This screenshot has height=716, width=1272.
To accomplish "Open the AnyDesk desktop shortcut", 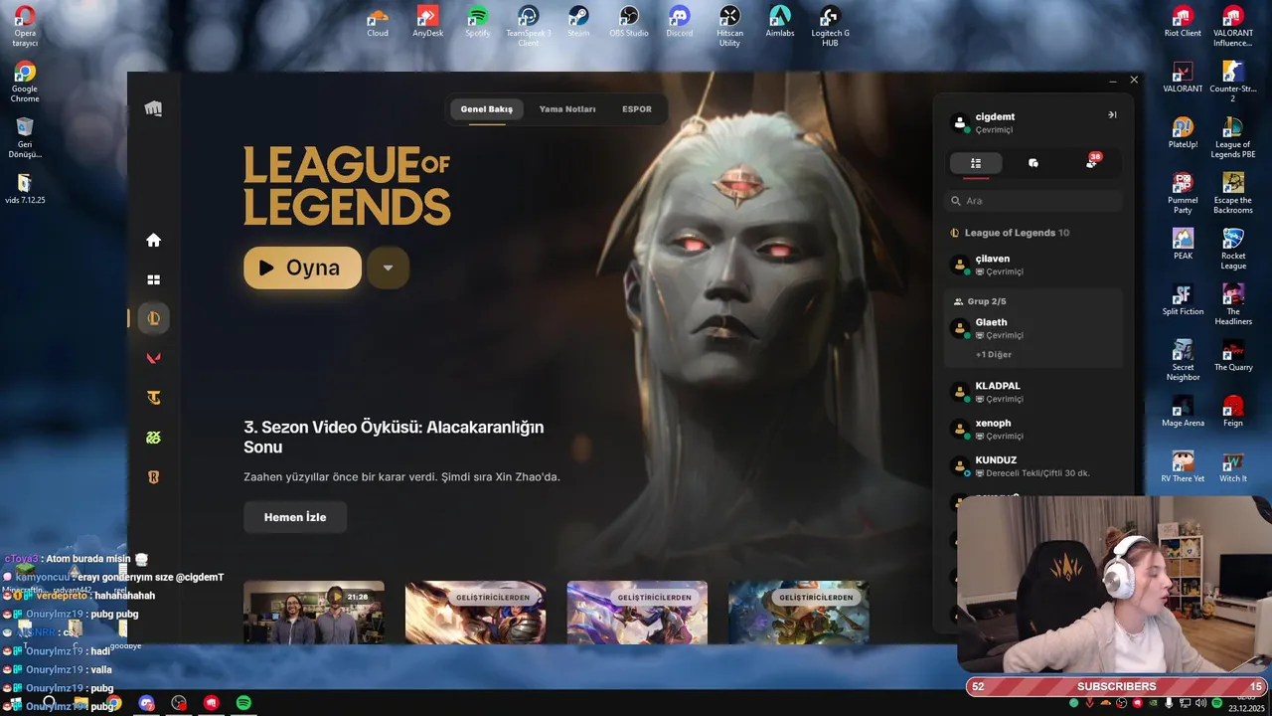I will click(x=428, y=22).
